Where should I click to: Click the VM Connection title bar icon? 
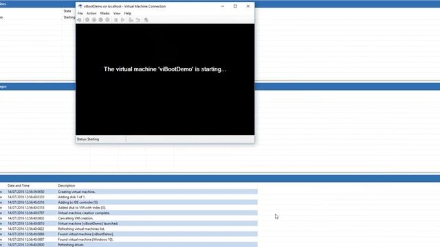(80, 6)
